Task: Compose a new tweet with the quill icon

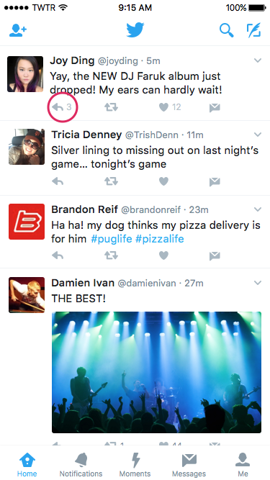Action: (x=253, y=30)
